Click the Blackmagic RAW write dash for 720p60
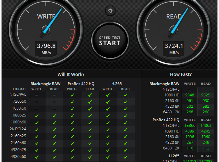Viewport: 219px width, 162px height. pos(36,102)
